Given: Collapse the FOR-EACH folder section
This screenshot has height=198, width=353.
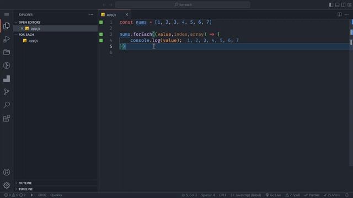Looking at the screenshot, I should coord(26,35).
